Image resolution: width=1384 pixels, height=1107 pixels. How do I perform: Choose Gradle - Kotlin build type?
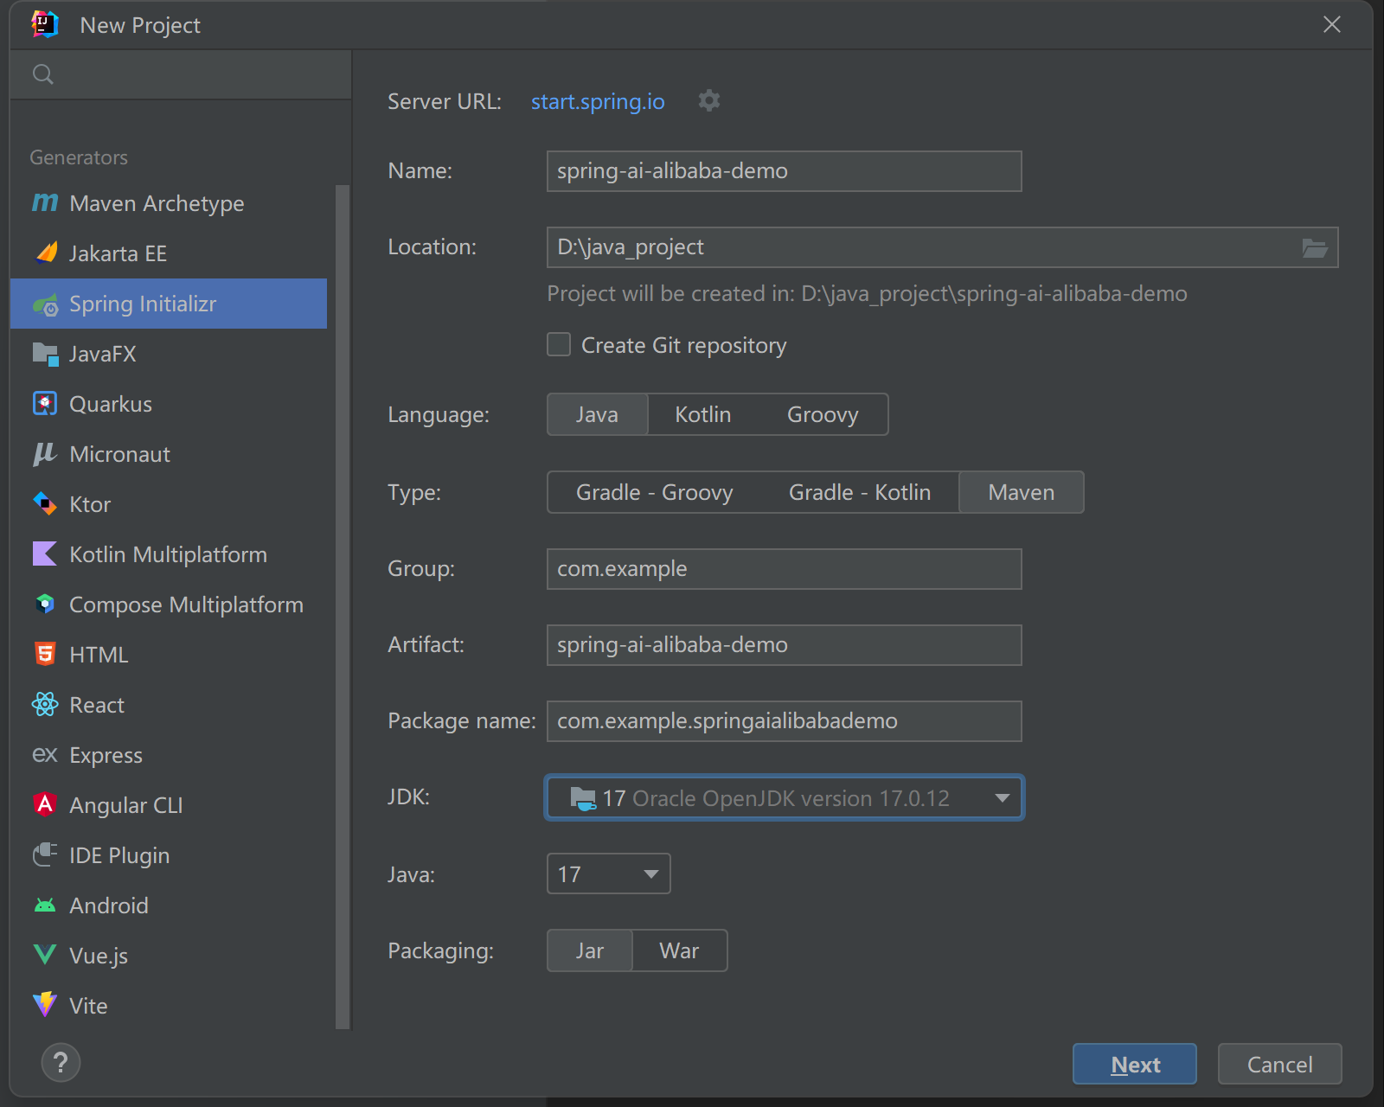click(x=860, y=492)
